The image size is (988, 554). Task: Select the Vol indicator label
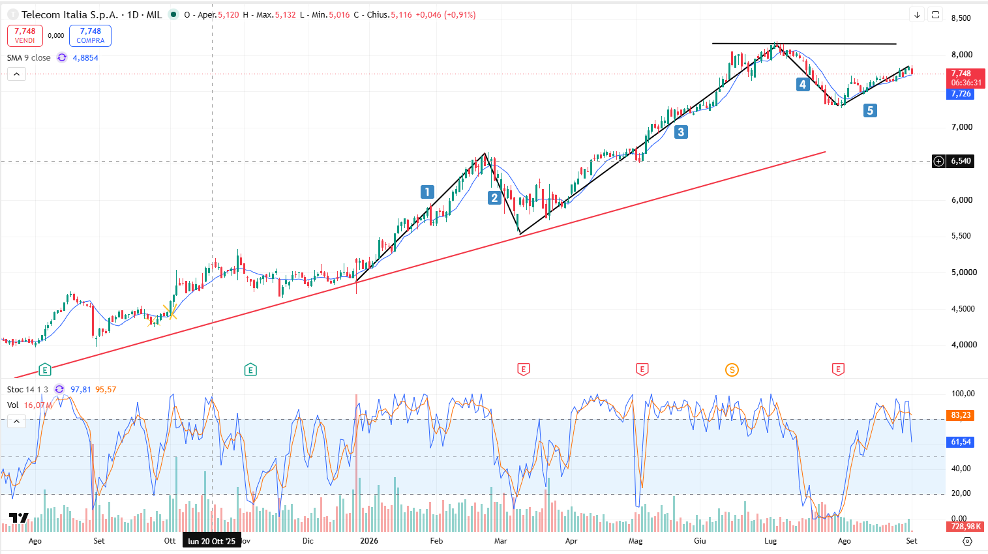click(13, 405)
